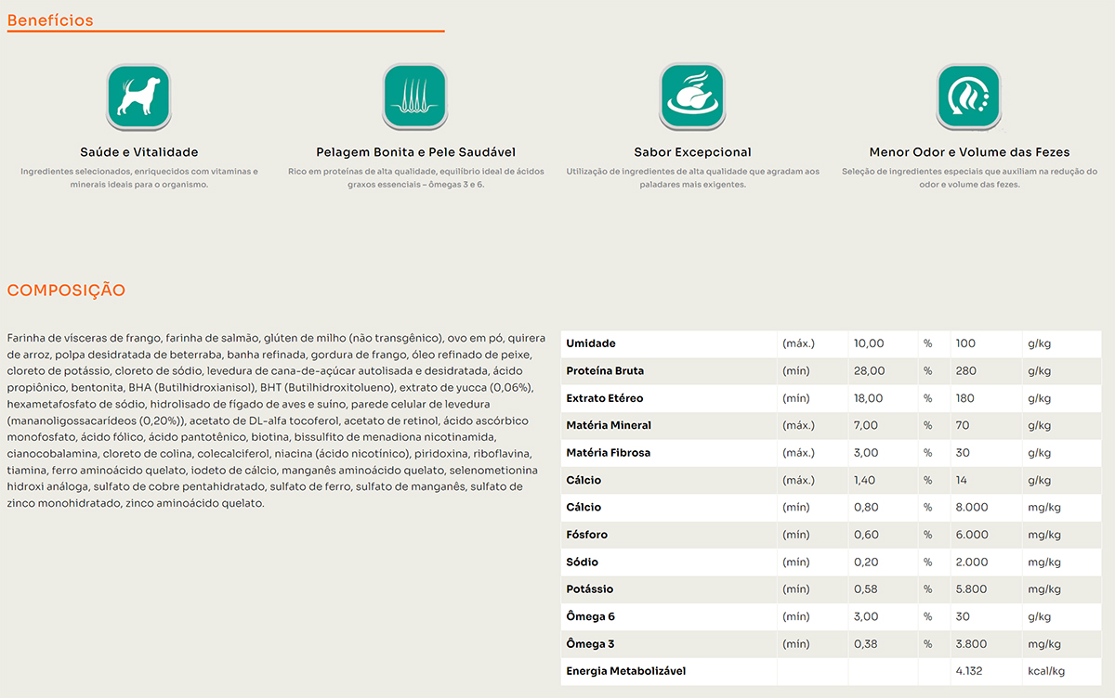Click the Energia Metabolizável row label
This screenshot has height=698, width=1115.
coord(625,671)
